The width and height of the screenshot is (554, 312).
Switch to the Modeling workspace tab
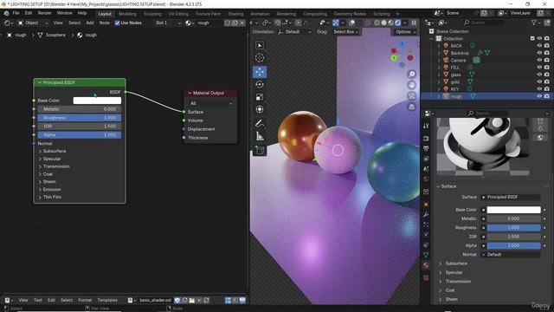(x=127, y=14)
